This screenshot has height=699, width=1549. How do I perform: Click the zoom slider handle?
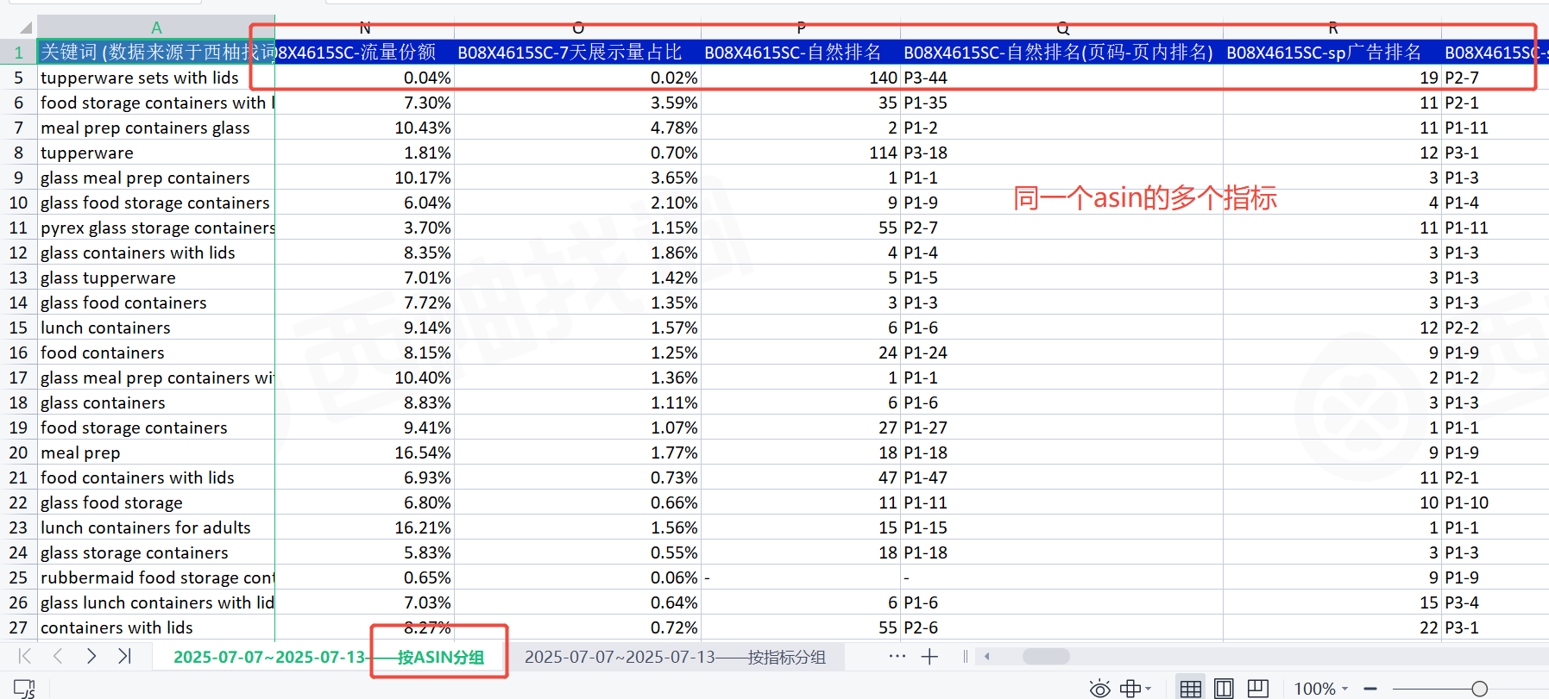[x=1479, y=689]
